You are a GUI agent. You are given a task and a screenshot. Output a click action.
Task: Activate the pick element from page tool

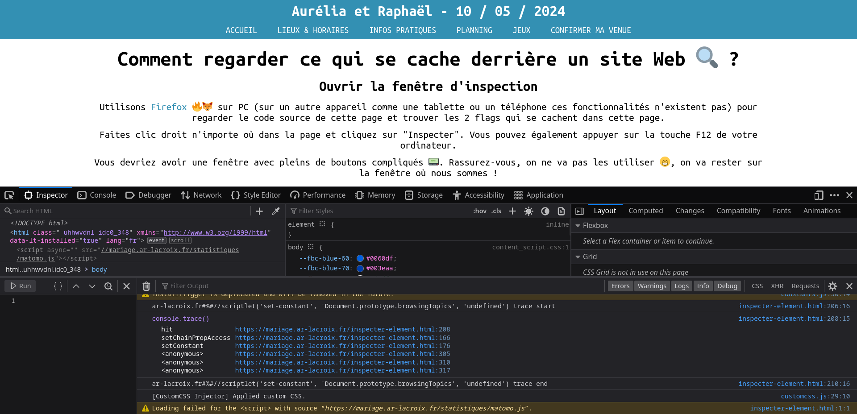(9, 195)
